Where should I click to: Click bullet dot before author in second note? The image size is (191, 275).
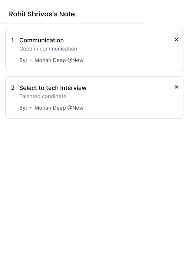click(x=31, y=108)
